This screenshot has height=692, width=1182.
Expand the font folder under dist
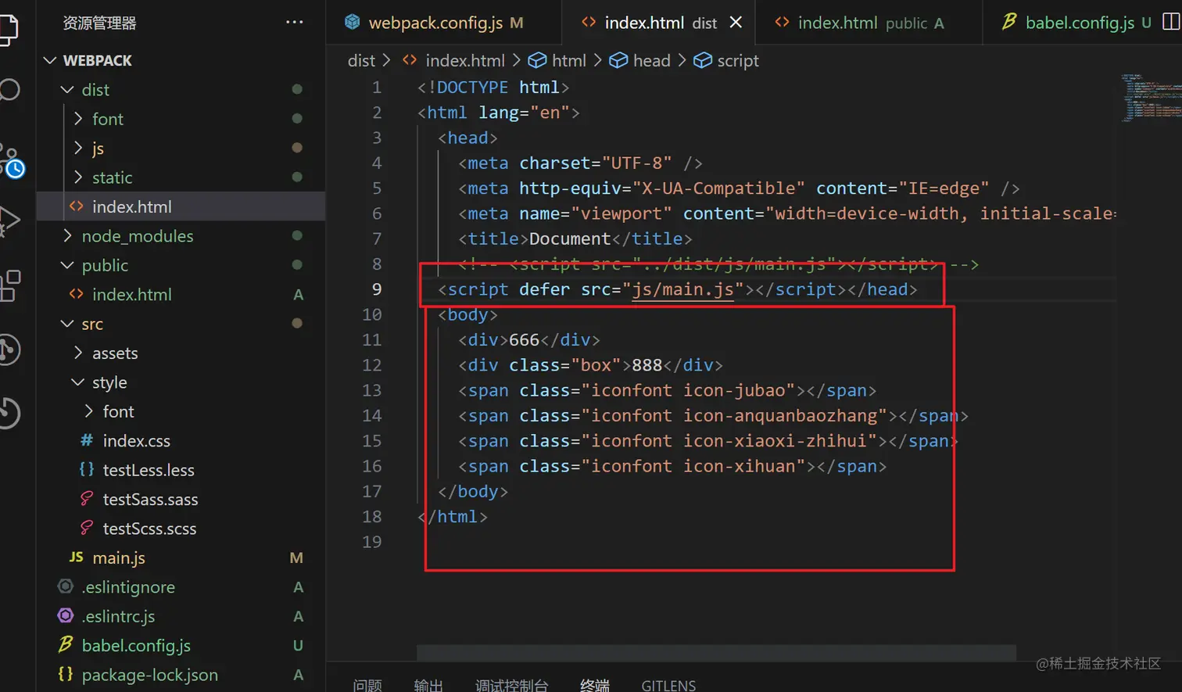[78, 118]
